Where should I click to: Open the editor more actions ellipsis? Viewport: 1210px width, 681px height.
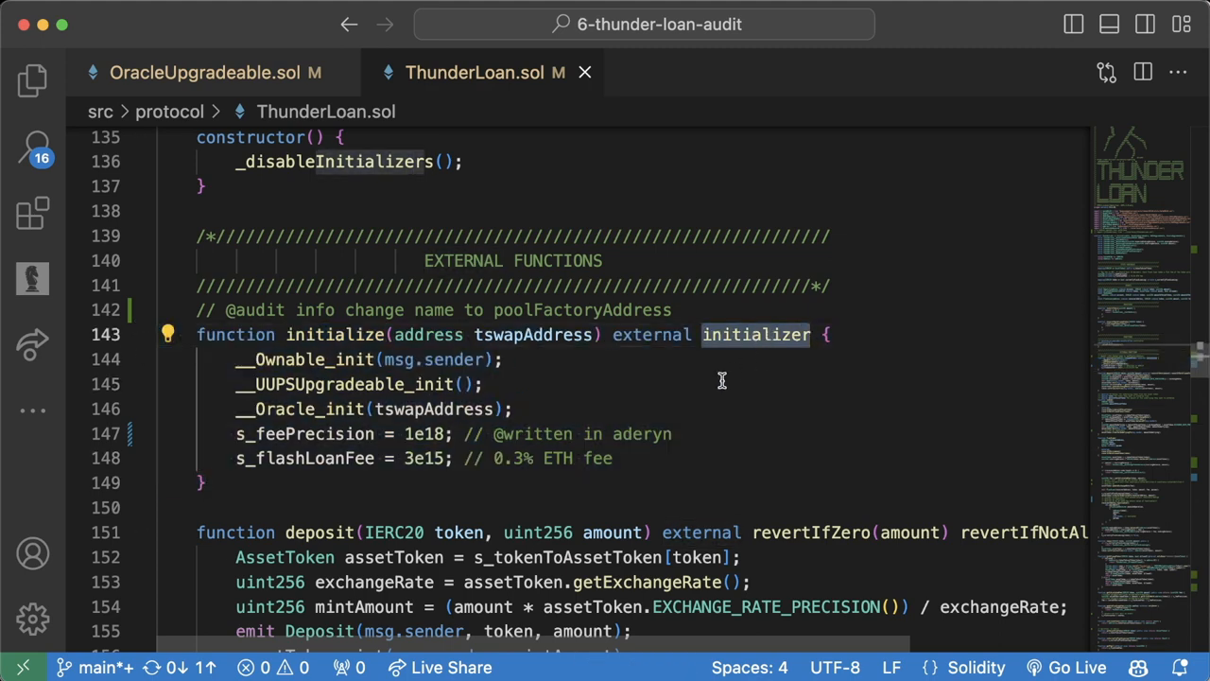pos(1178,72)
